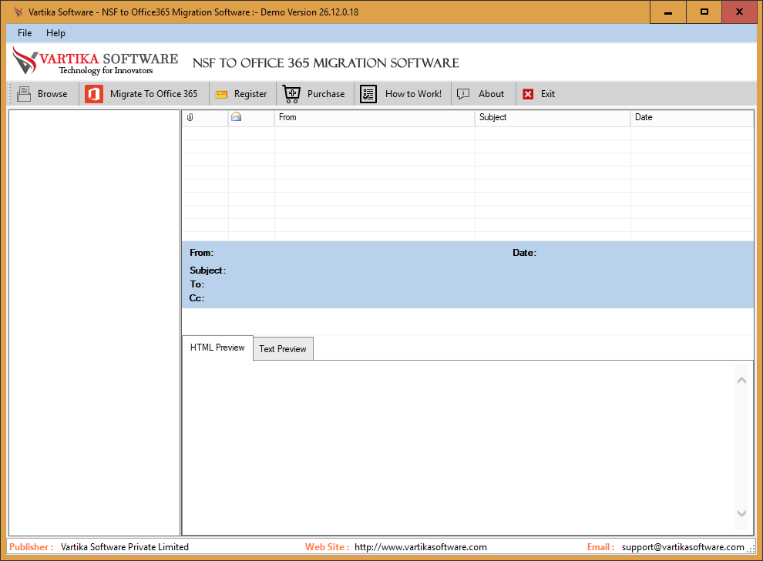Click the Browse printer icon
The image size is (763, 561).
24,94
